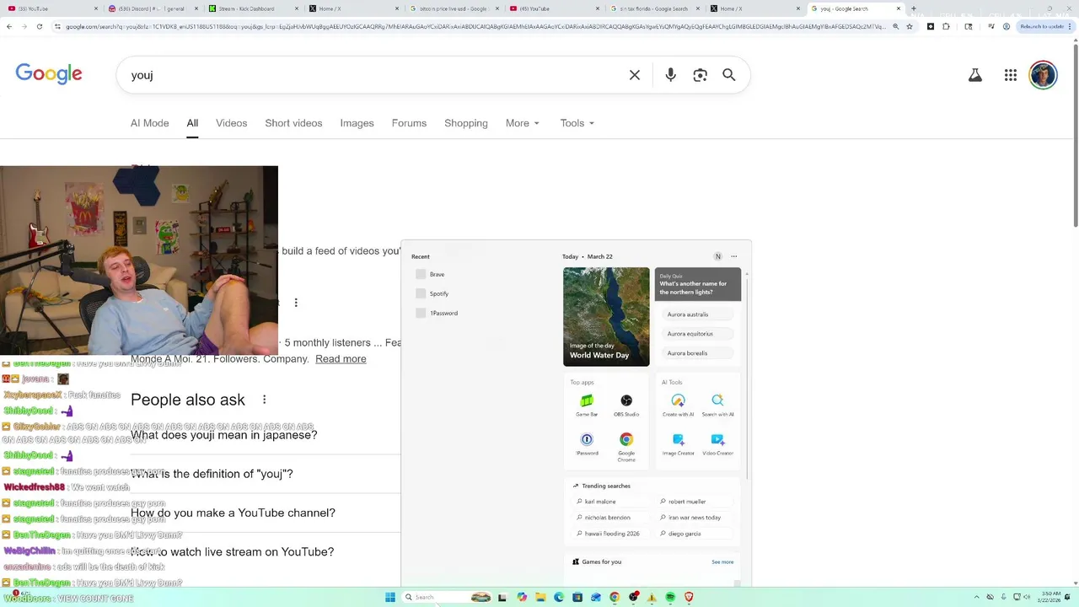Submit search with magnifying glass icon
This screenshot has width=1079, height=607.
point(729,75)
